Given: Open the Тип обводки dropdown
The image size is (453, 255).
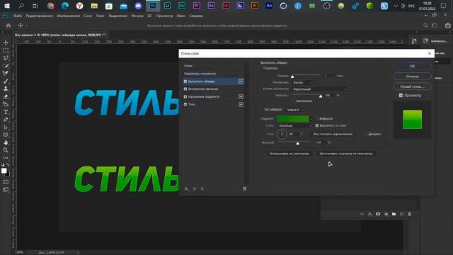Looking at the screenshot, I should click(294, 110).
